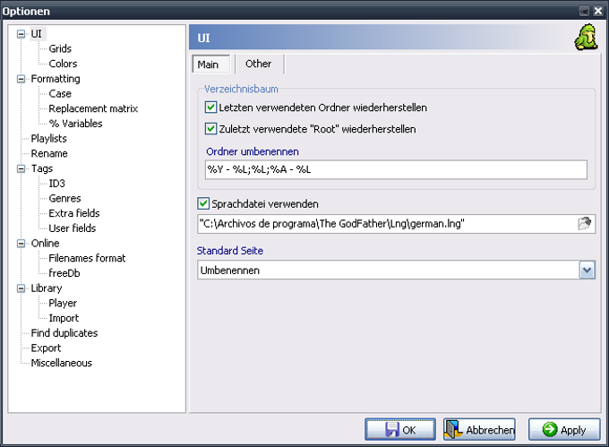Cancel with the Abbrechen button
The height and width of the screenshot is (447, 609).
coord(479,429)
